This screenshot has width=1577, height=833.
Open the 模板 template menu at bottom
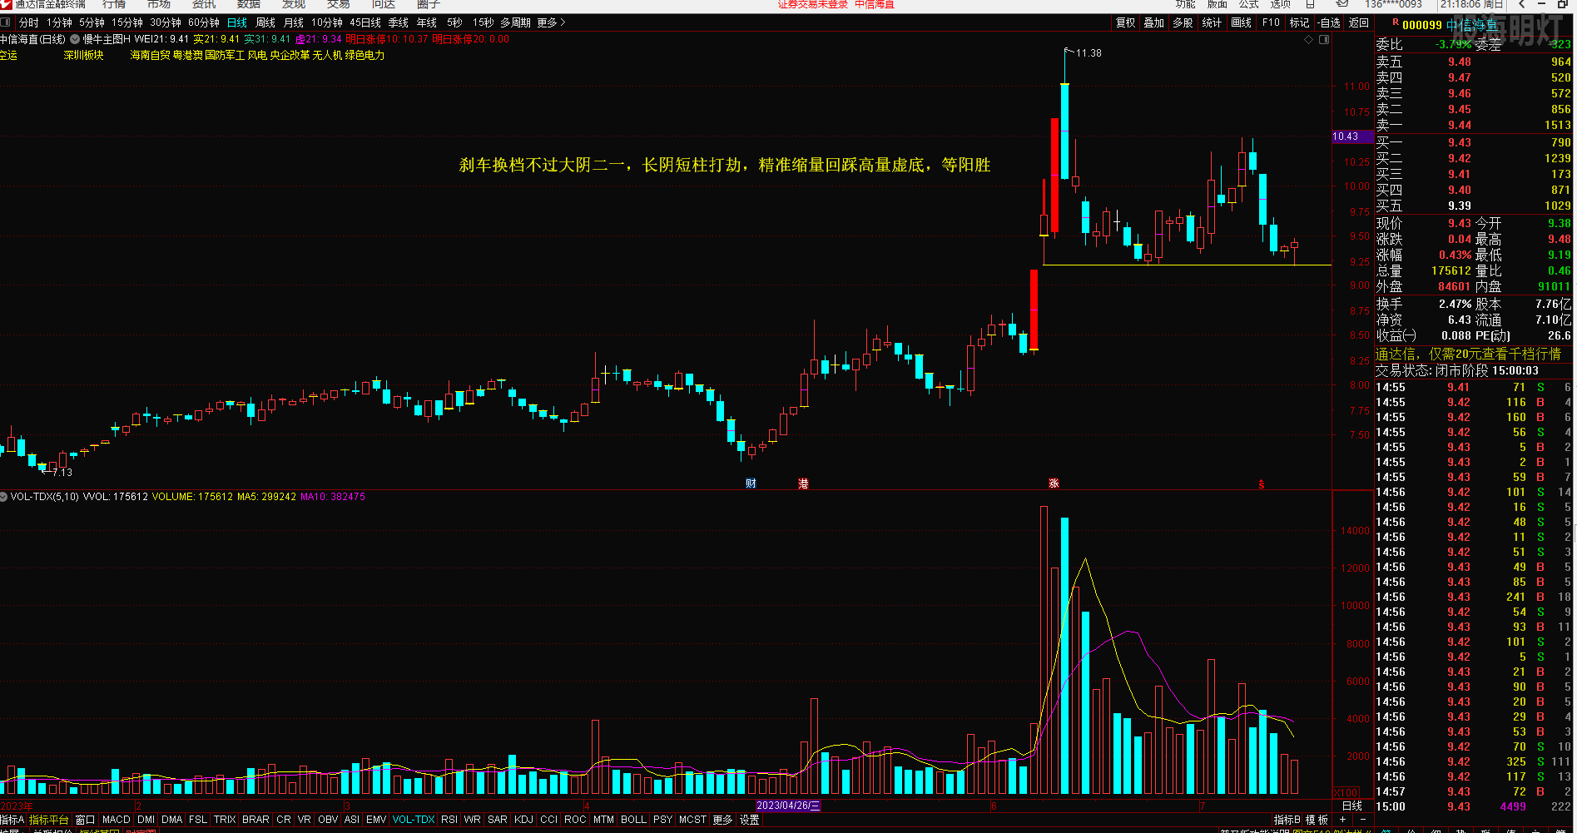pos(1317,820)
